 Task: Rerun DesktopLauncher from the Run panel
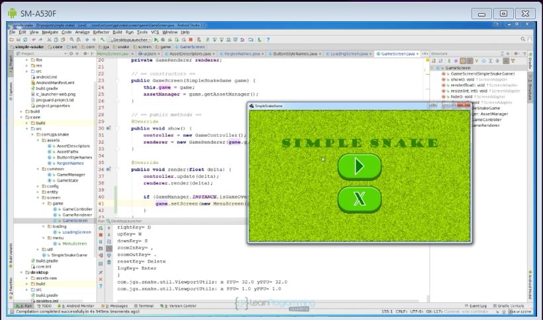100,227
